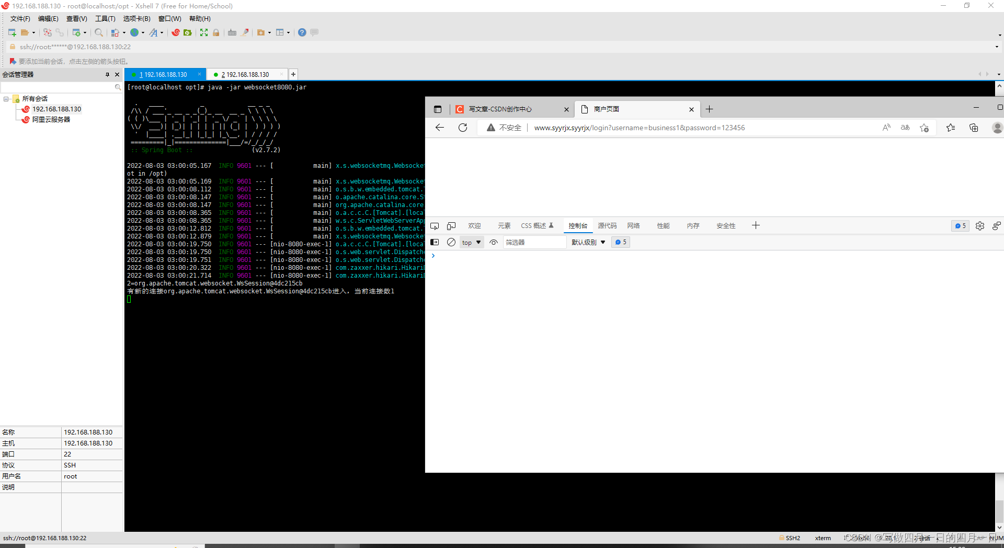
Task: Toggle device emulation in DevTools
Action: point(451,226)
